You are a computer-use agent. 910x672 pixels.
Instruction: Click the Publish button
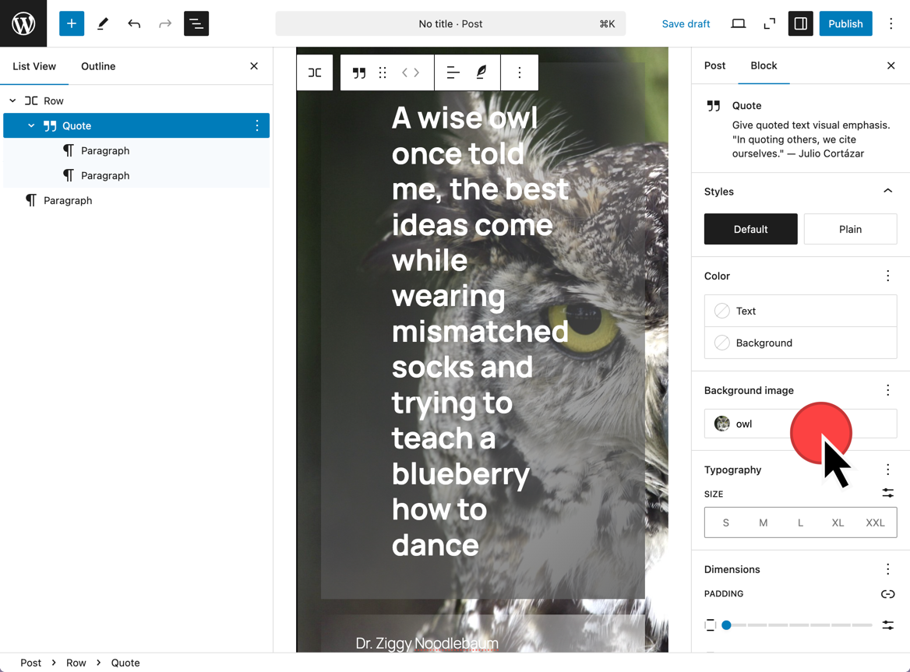point(845,23)
